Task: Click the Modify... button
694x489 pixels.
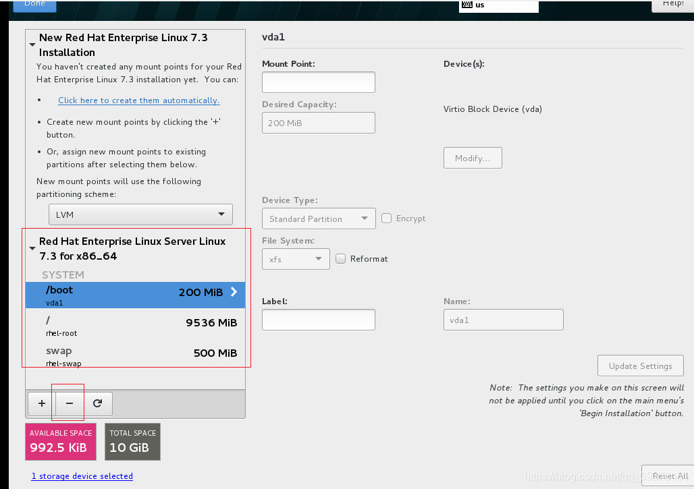Action: pos(473,158)
